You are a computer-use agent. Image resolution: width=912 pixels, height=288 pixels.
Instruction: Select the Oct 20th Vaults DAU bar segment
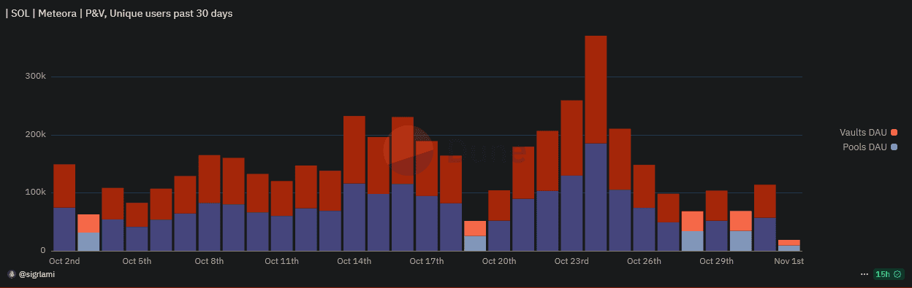(499, 206)
